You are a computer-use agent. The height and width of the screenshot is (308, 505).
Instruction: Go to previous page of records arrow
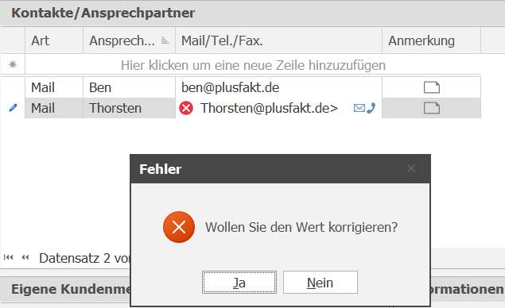(x=25, y=257)
